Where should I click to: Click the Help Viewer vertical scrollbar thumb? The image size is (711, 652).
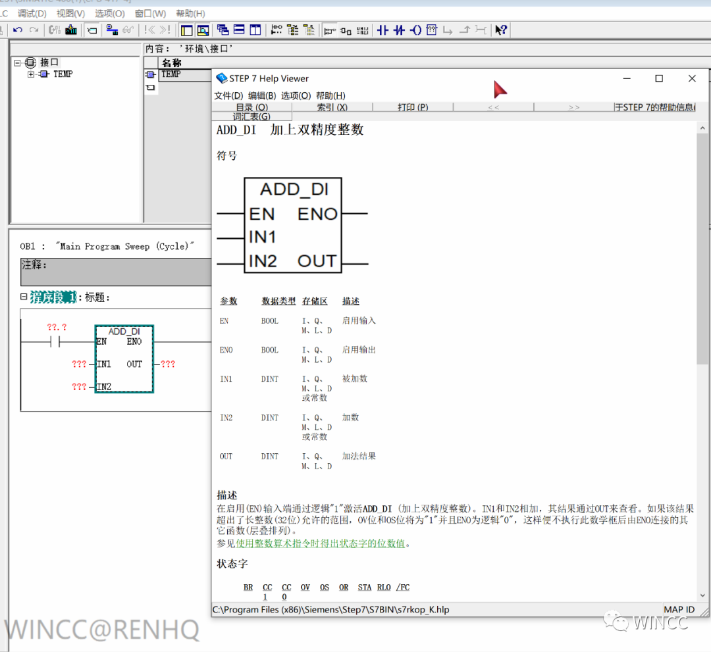click(702, 248)
